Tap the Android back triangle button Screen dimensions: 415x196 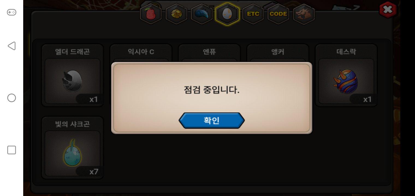click(11, 46)
